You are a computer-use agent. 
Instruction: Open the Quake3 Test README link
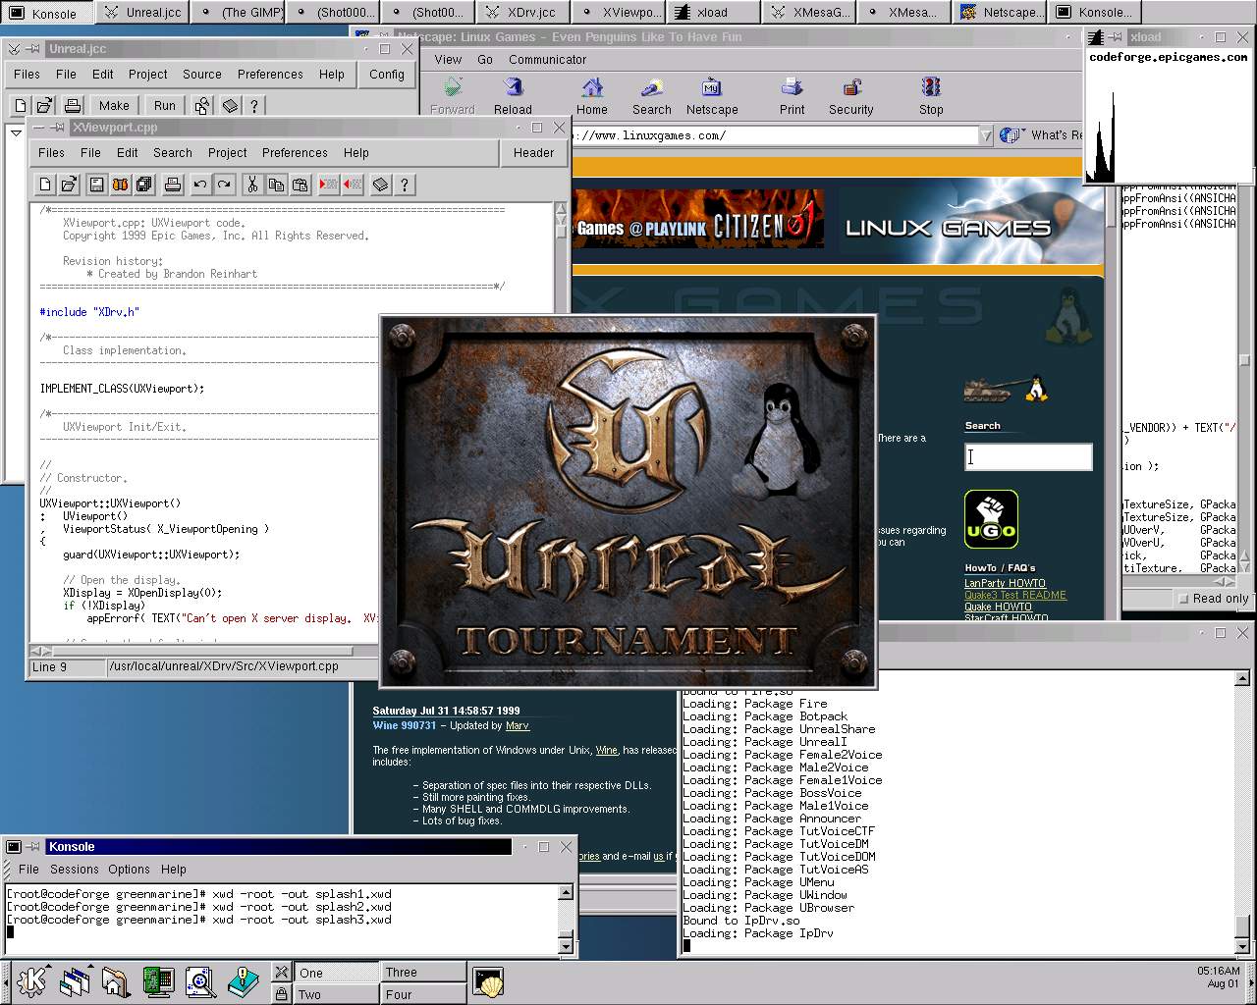pos(1014,595)
